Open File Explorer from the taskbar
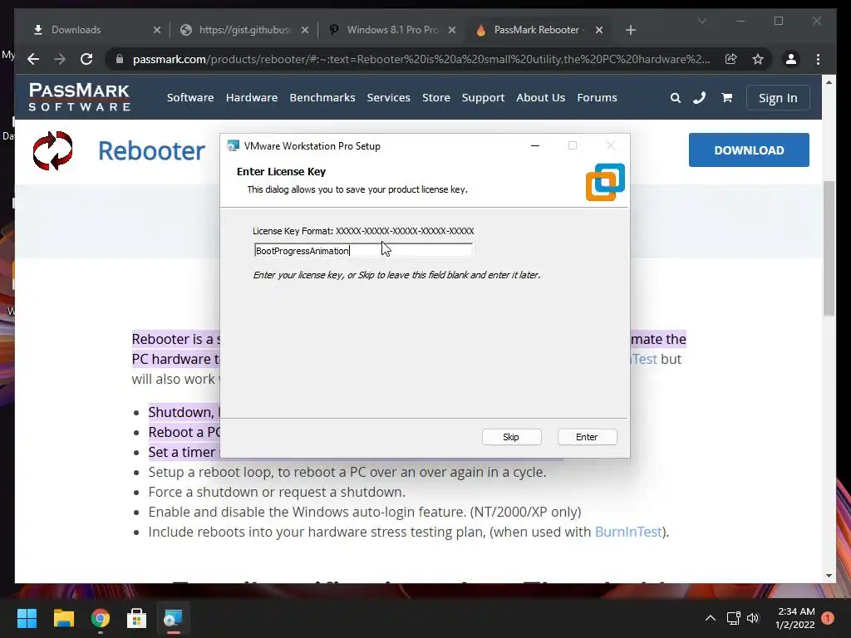 tap(63, 618)
